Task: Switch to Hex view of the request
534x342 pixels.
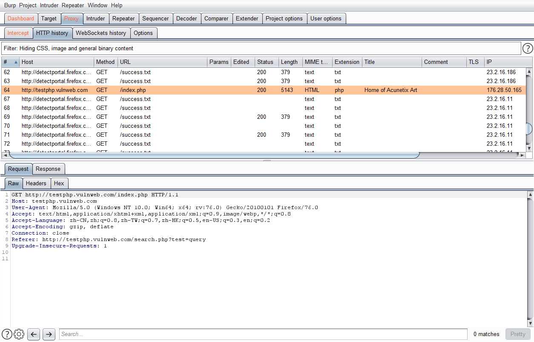Action: pos(59,183)
